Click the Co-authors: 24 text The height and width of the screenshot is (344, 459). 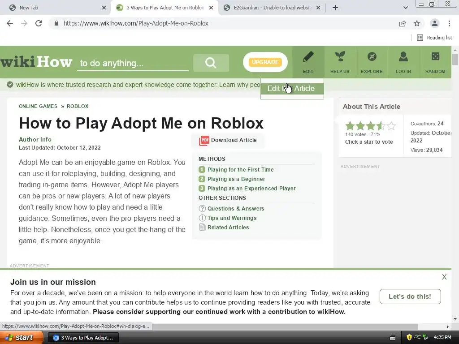427,124
